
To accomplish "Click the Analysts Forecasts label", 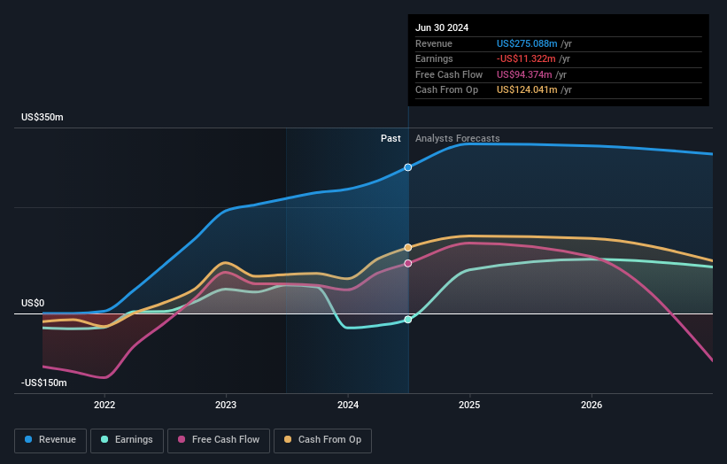I will 458,138.
